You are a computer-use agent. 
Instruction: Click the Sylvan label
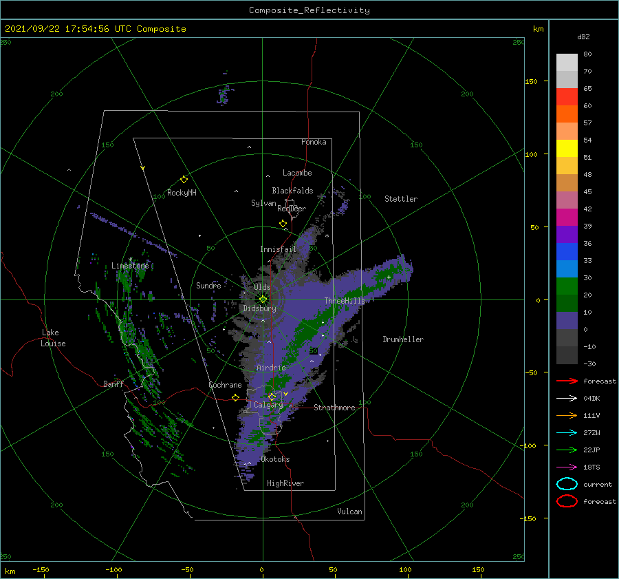click(263, 203)
